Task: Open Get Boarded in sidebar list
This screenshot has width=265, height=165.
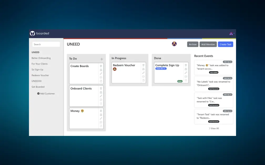Action: (x=38, y=87)
